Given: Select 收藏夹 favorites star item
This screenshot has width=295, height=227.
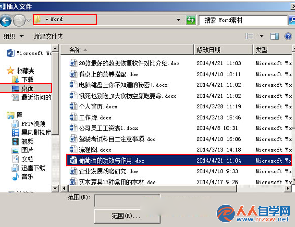Looking at the screenshot, I should pyautogui.click(x=20, y=71).
